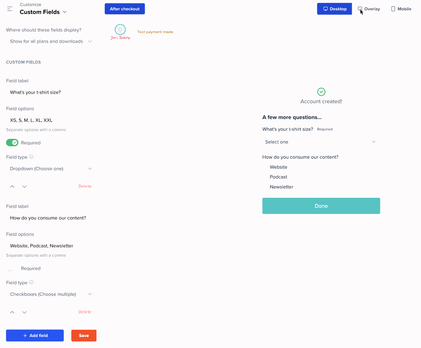This screenshot has height=348, width=421.
Task: Open the 'Select one' t-shirt size dropdown
Action: (320, 142)
